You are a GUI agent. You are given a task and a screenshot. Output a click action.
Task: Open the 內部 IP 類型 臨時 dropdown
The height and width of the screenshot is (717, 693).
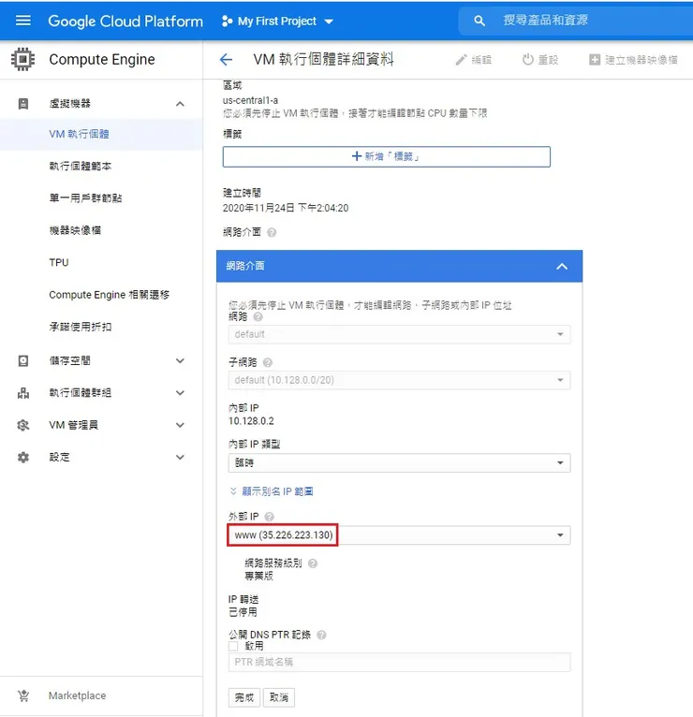399,462
